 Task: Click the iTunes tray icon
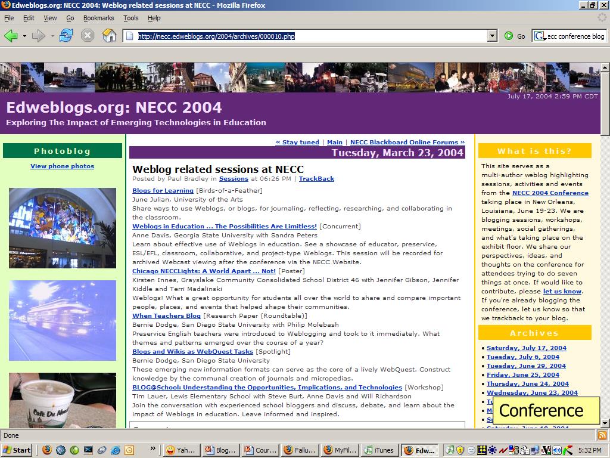point(450,450)
